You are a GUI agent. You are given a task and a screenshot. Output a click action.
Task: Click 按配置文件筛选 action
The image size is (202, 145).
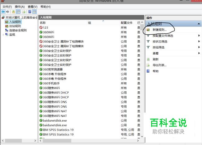click(163, 36)
